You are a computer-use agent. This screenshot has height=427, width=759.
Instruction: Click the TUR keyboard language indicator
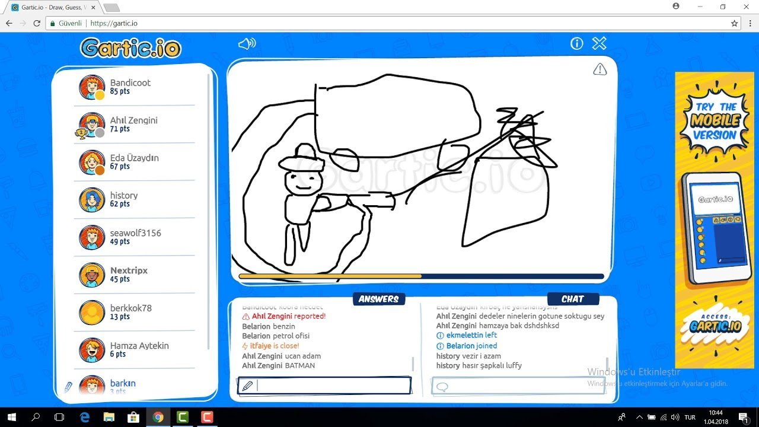click(x=690, y=417)
